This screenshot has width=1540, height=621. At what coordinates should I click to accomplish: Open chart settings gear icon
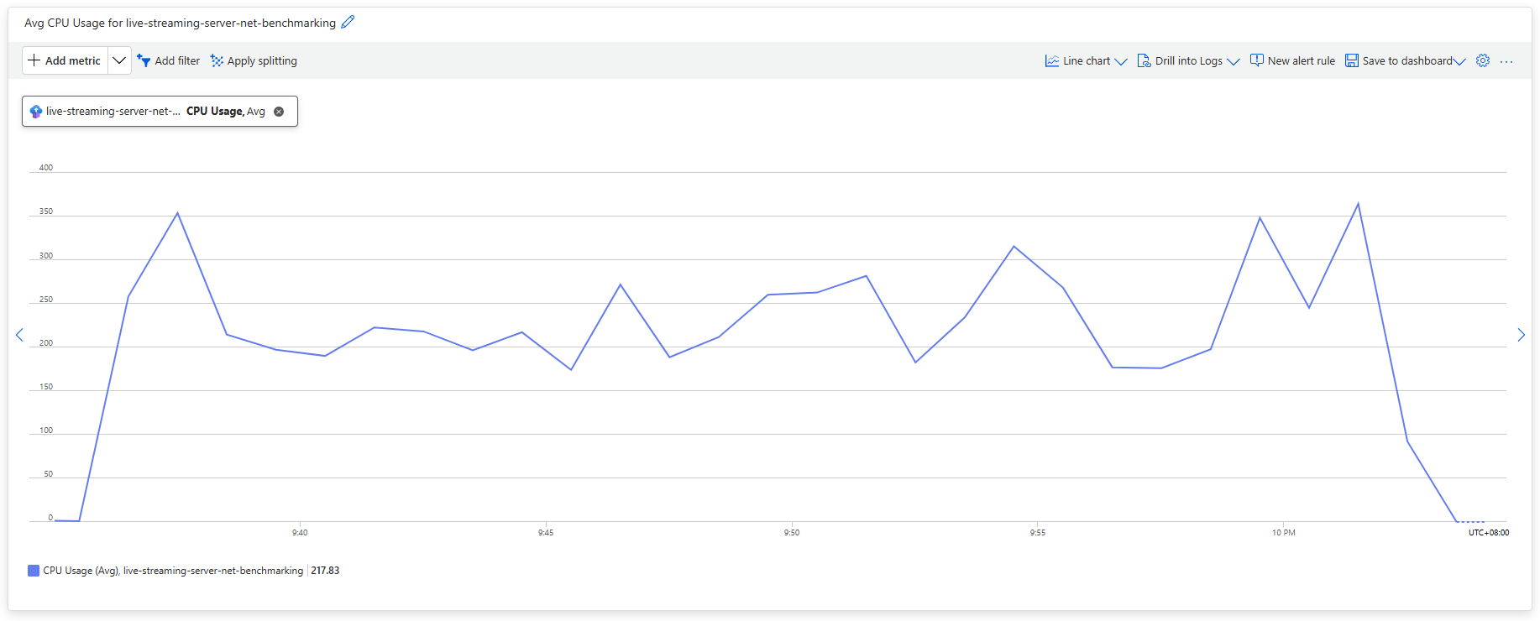[1483, 60]
